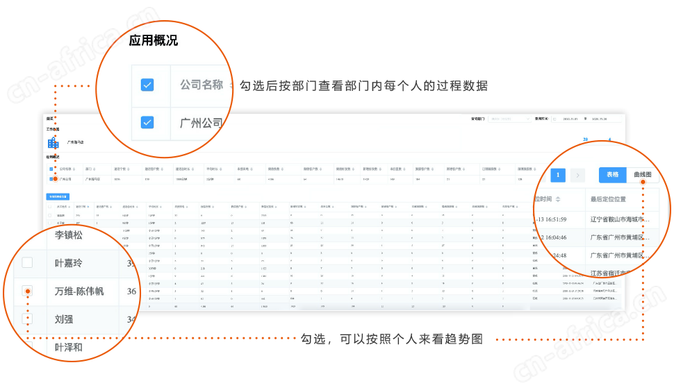The height and width of the screenshot is (390, 674).
Task: Go to page 1 in pagination
Action: [558, 175]
